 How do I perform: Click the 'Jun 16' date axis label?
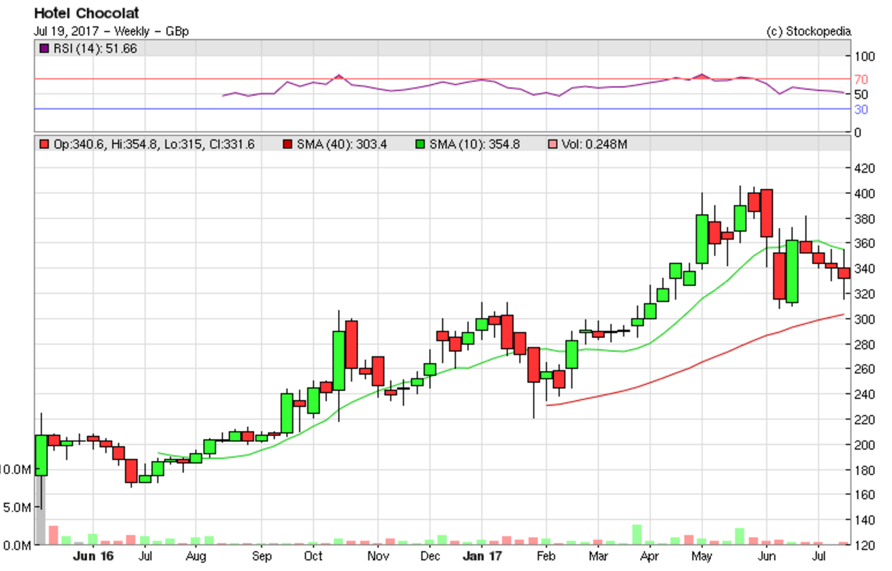tap(93, 556)
